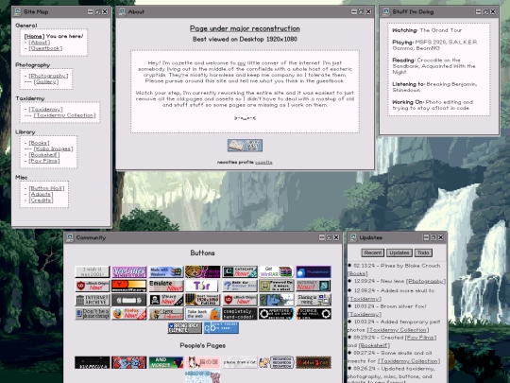Open Fav Films link in Updates window
The width and height of the screenshot is (510, 383).
(x=420, y=338)
